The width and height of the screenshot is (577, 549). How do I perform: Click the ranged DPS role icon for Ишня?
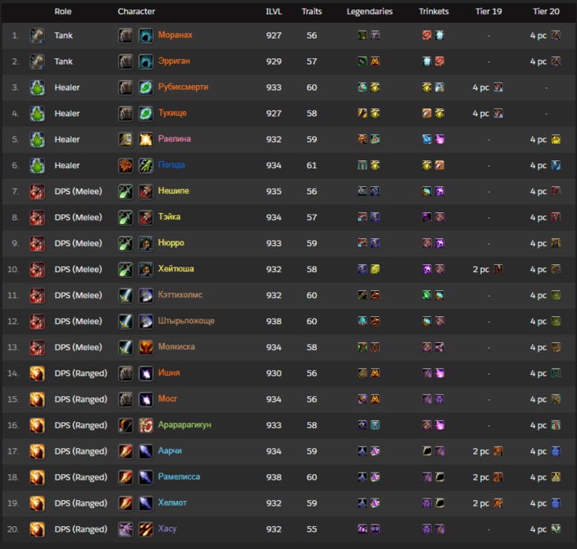click(37, 373)
